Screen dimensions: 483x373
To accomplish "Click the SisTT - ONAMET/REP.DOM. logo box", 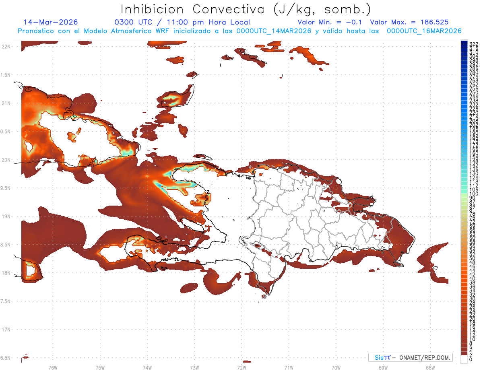I will pyautogui.click(x=410, y=357).
